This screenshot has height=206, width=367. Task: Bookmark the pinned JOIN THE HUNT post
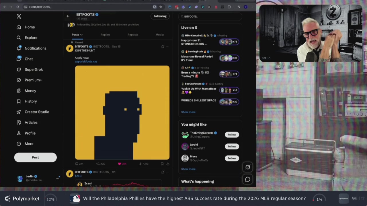162,164
